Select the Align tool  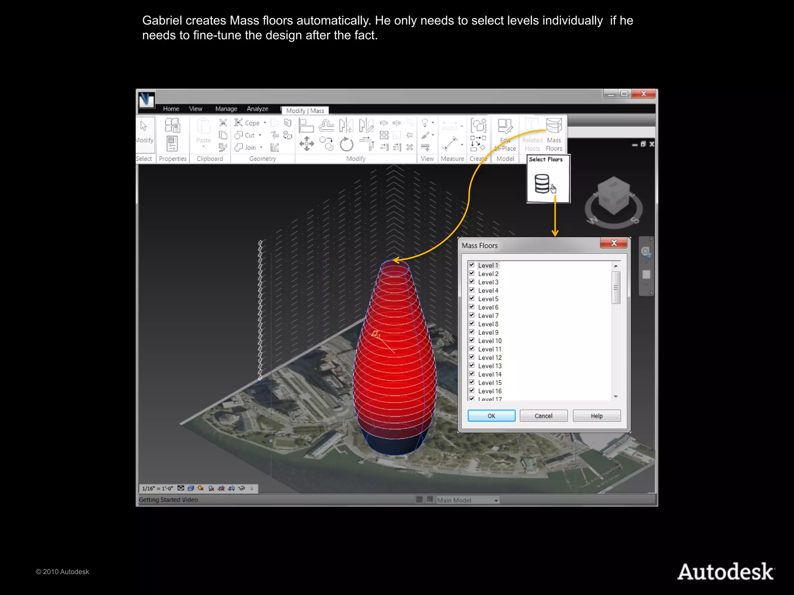coord(306,126)
